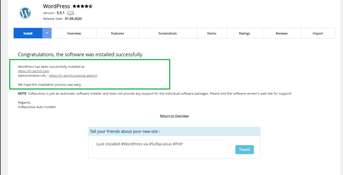Open the https://t1.techi5.com site link
The width and height of the screenshot is (343, 175).
pyautogui.click(x=33, y=71)
